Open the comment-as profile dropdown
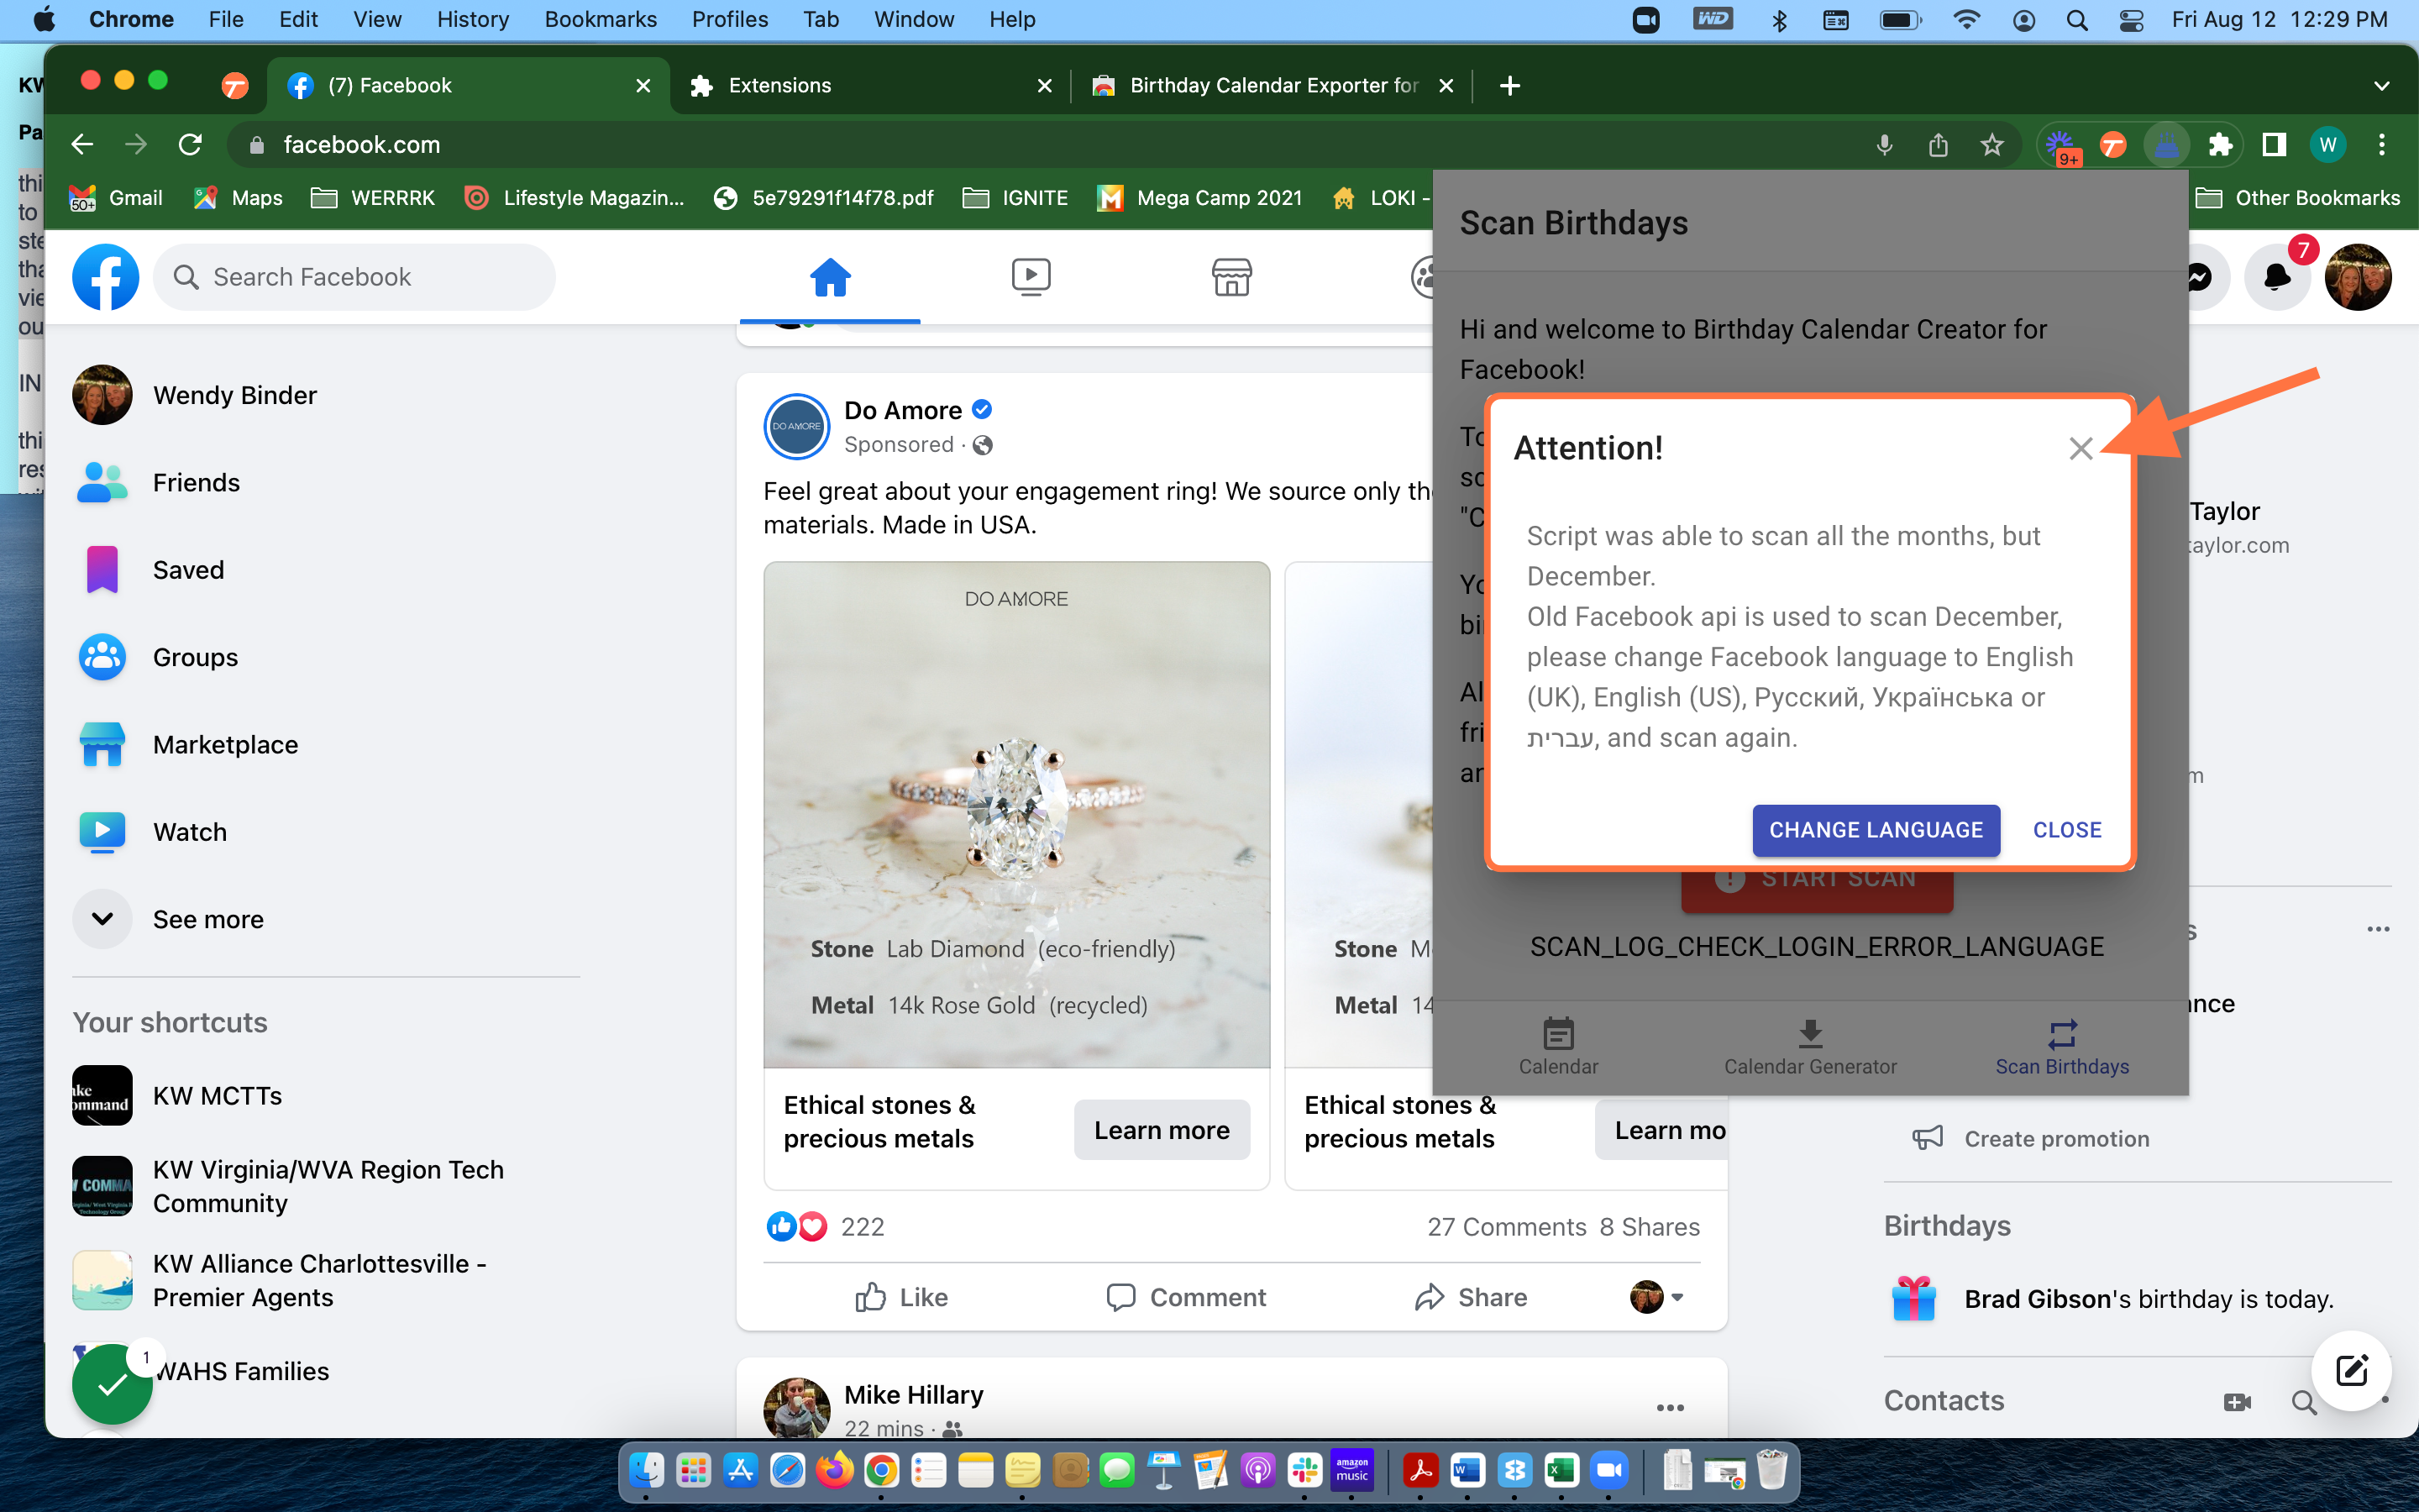 pos(1657,1297)
